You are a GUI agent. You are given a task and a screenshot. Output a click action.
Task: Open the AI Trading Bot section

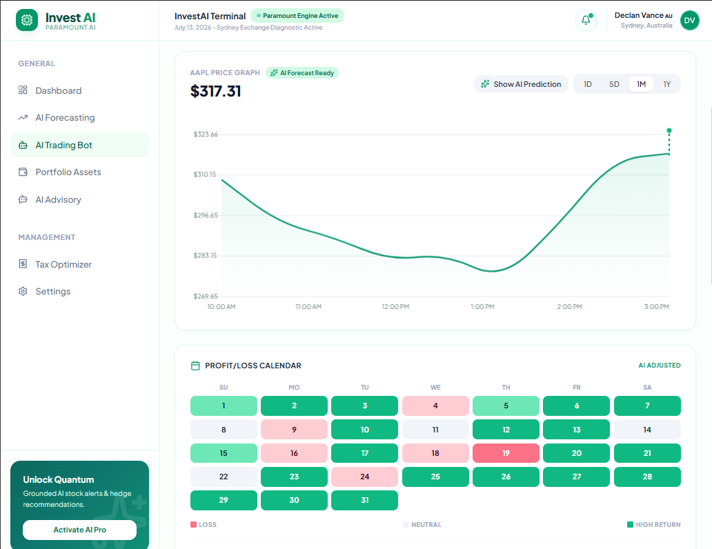point(79,145)
